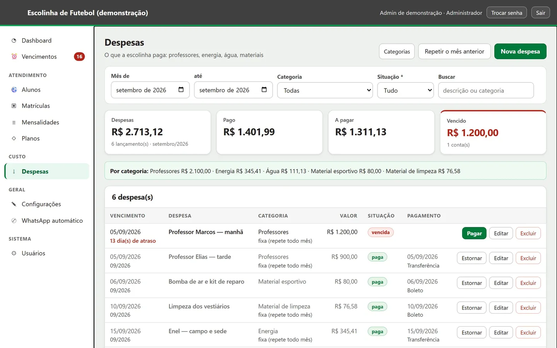This screenshot has height=348, width=557.
Task: Click Nova despesa button
Action: [520, 51]
